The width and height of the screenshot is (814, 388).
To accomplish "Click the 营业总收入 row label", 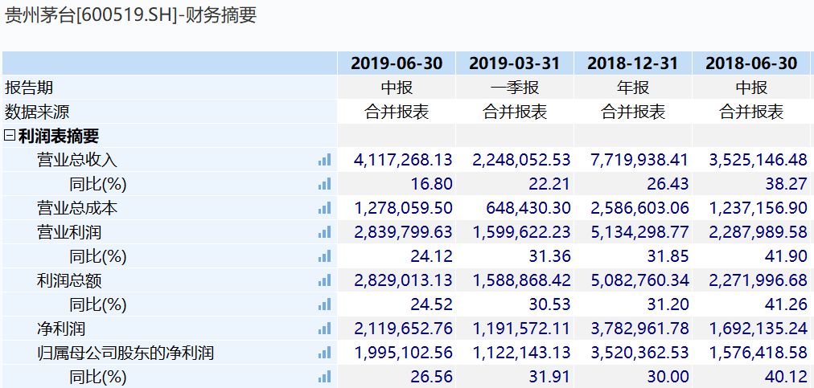I will click(x=77, y=161).
